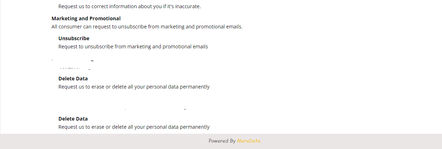The image size is (442, 149).
Task: Click the 'Powered By' footer text
Action: (222, 141)
